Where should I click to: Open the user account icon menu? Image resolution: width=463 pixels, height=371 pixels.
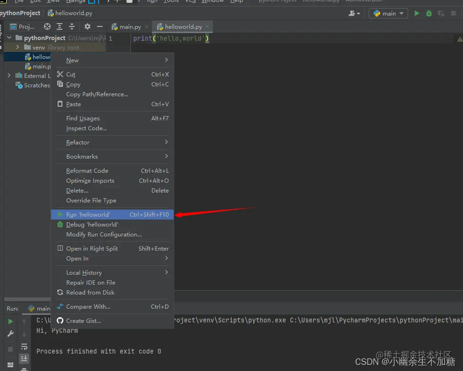point(354,13)
